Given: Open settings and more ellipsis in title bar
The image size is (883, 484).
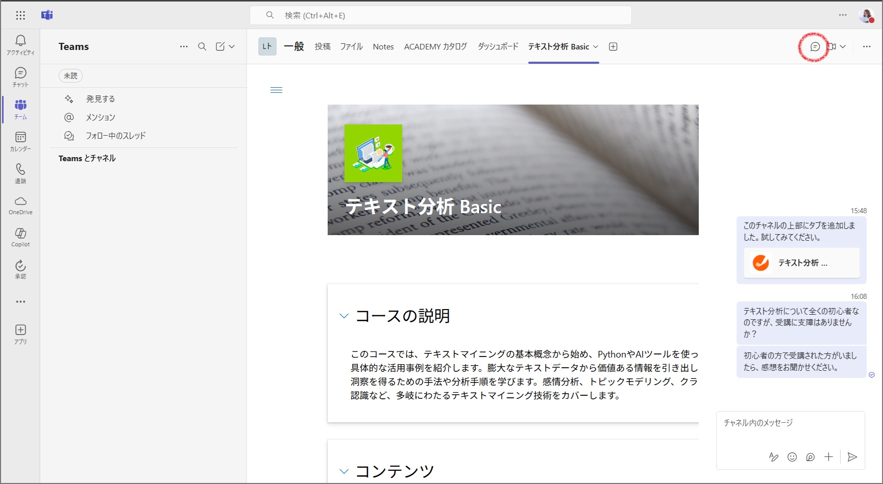Looking at the screenshot, I should [x=843, y=15].
